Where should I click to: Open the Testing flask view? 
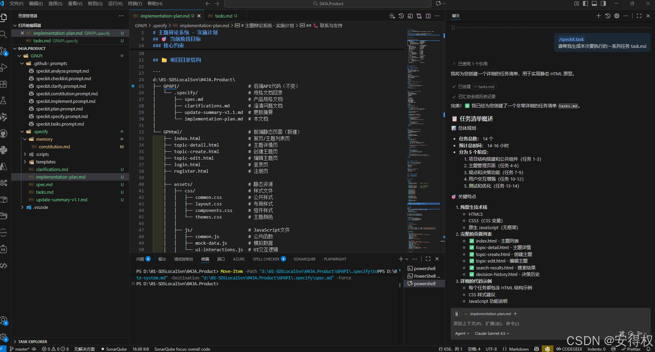pos(4,100)
